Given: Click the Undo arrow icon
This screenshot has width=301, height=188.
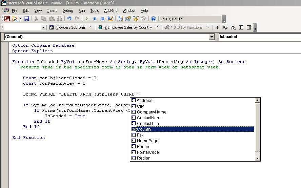Looking at the screenshot, I should [x=69, y=19].
